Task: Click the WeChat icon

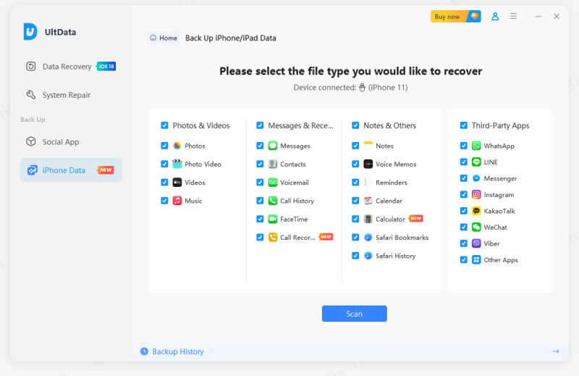Action: (x=476, y=227)
